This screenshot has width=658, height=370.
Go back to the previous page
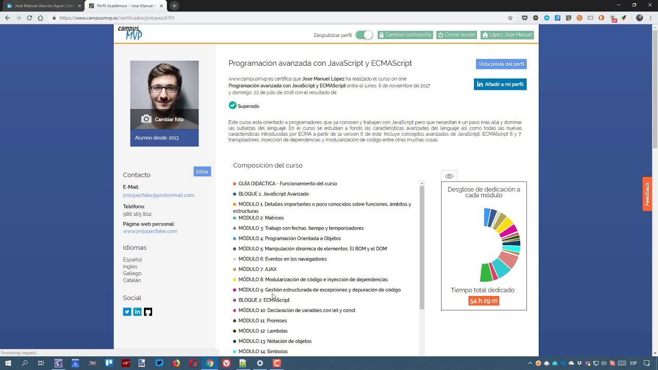[x=7, y=17]
